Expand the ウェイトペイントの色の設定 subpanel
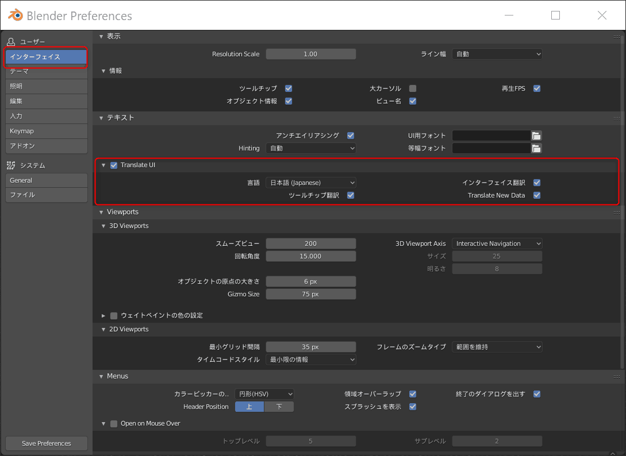The image size is (626, 456). click(x=103, y=316)
